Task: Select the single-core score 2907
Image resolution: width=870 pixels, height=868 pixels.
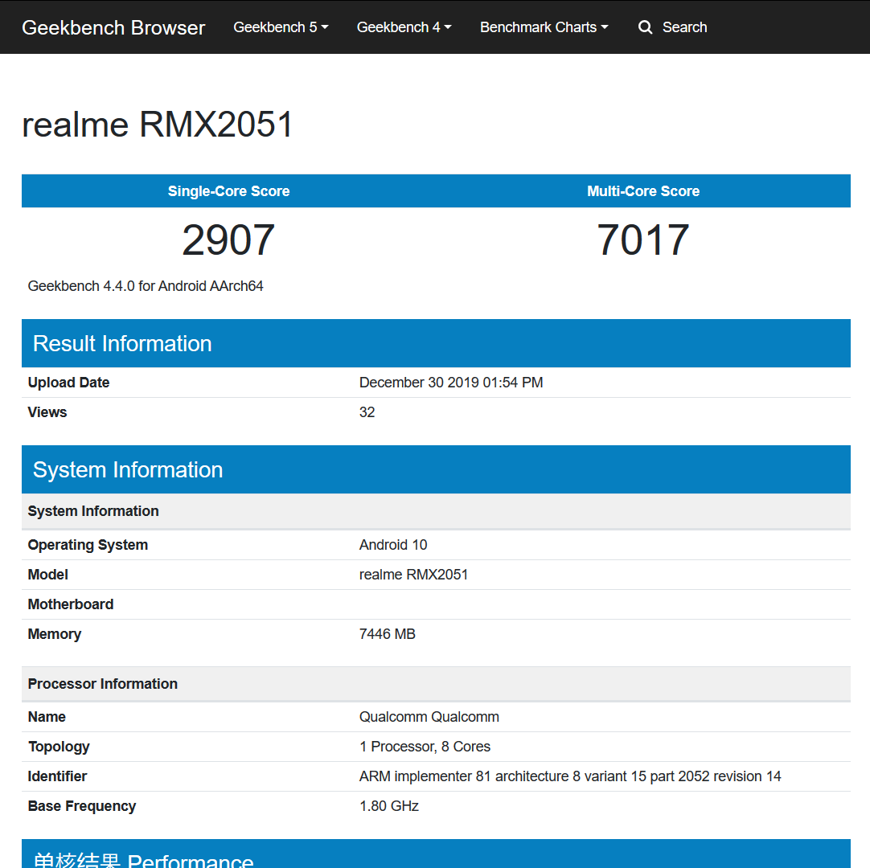Action: [x=228, y=240]
